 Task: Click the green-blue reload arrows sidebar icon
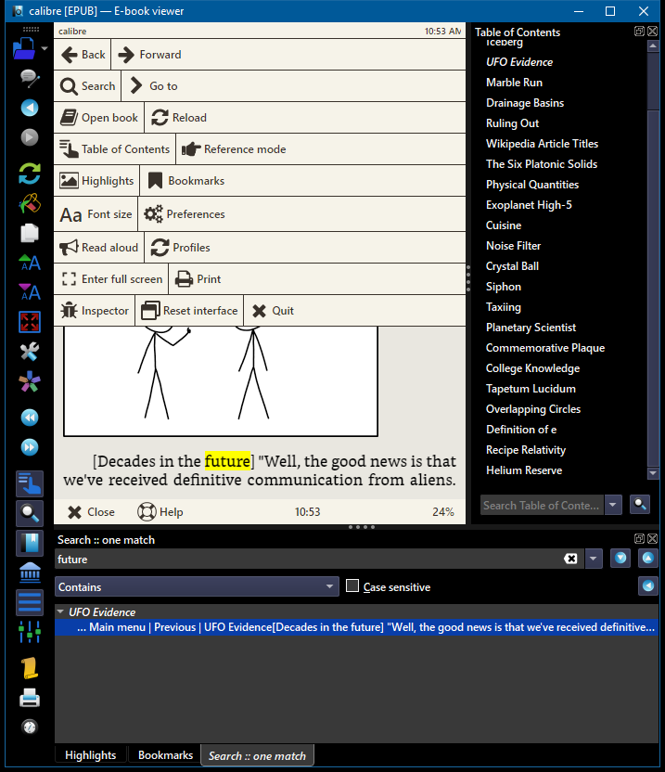pos(30,174)
